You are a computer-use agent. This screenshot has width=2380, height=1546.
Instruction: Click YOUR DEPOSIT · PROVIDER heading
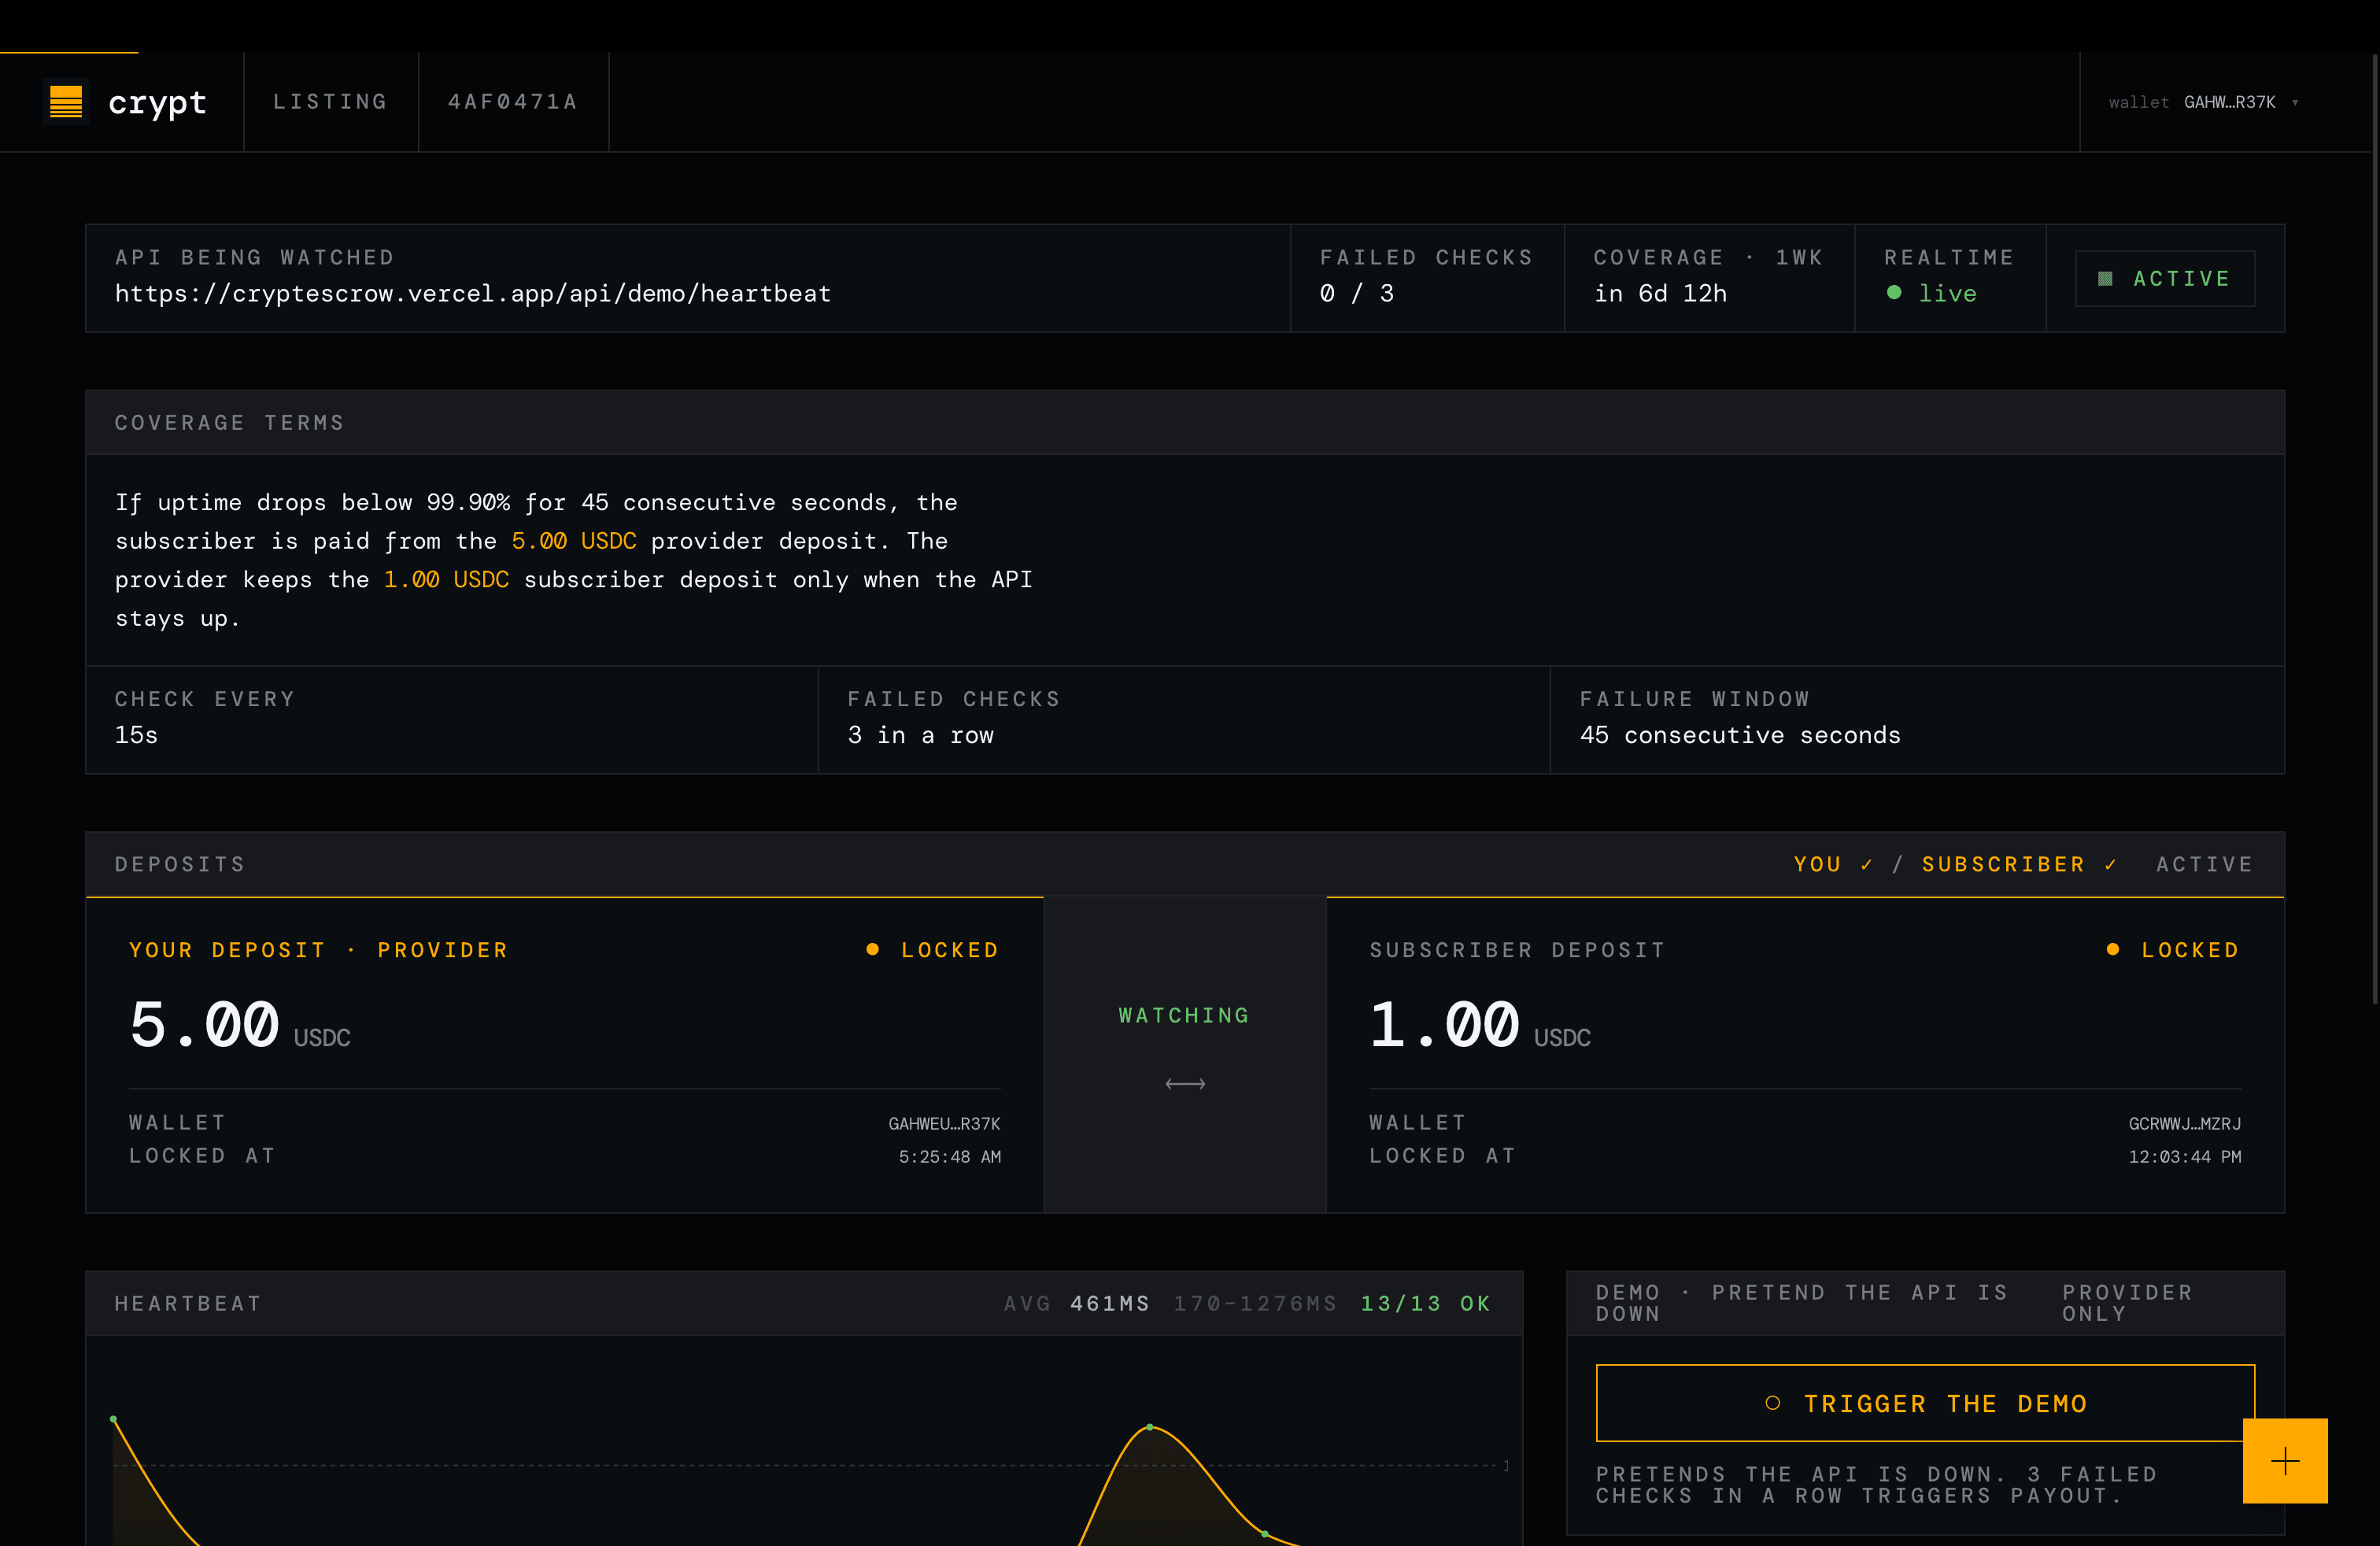(x=319, y=950)
